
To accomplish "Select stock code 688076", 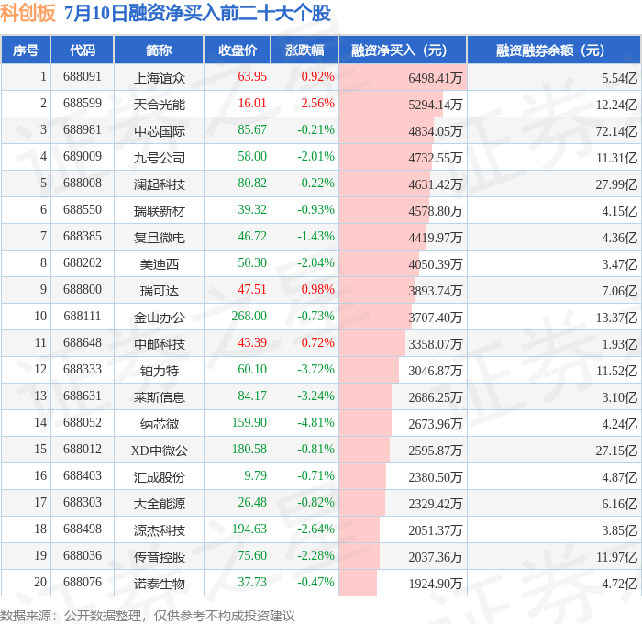I will point(82,583).
